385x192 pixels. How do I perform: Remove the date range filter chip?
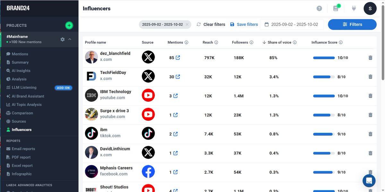click(x=187, y=25)
